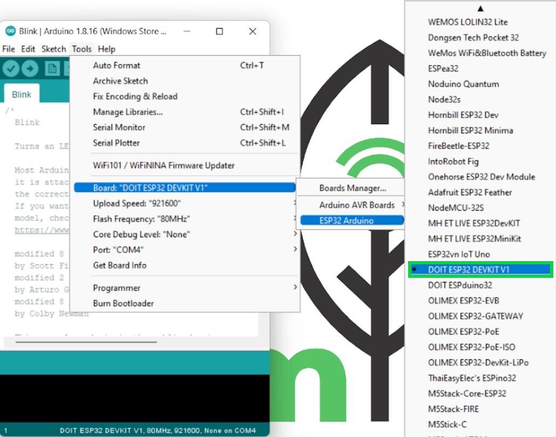
Task: Switch to the Blink sketch tab
Action: click(x=21, y=94)
